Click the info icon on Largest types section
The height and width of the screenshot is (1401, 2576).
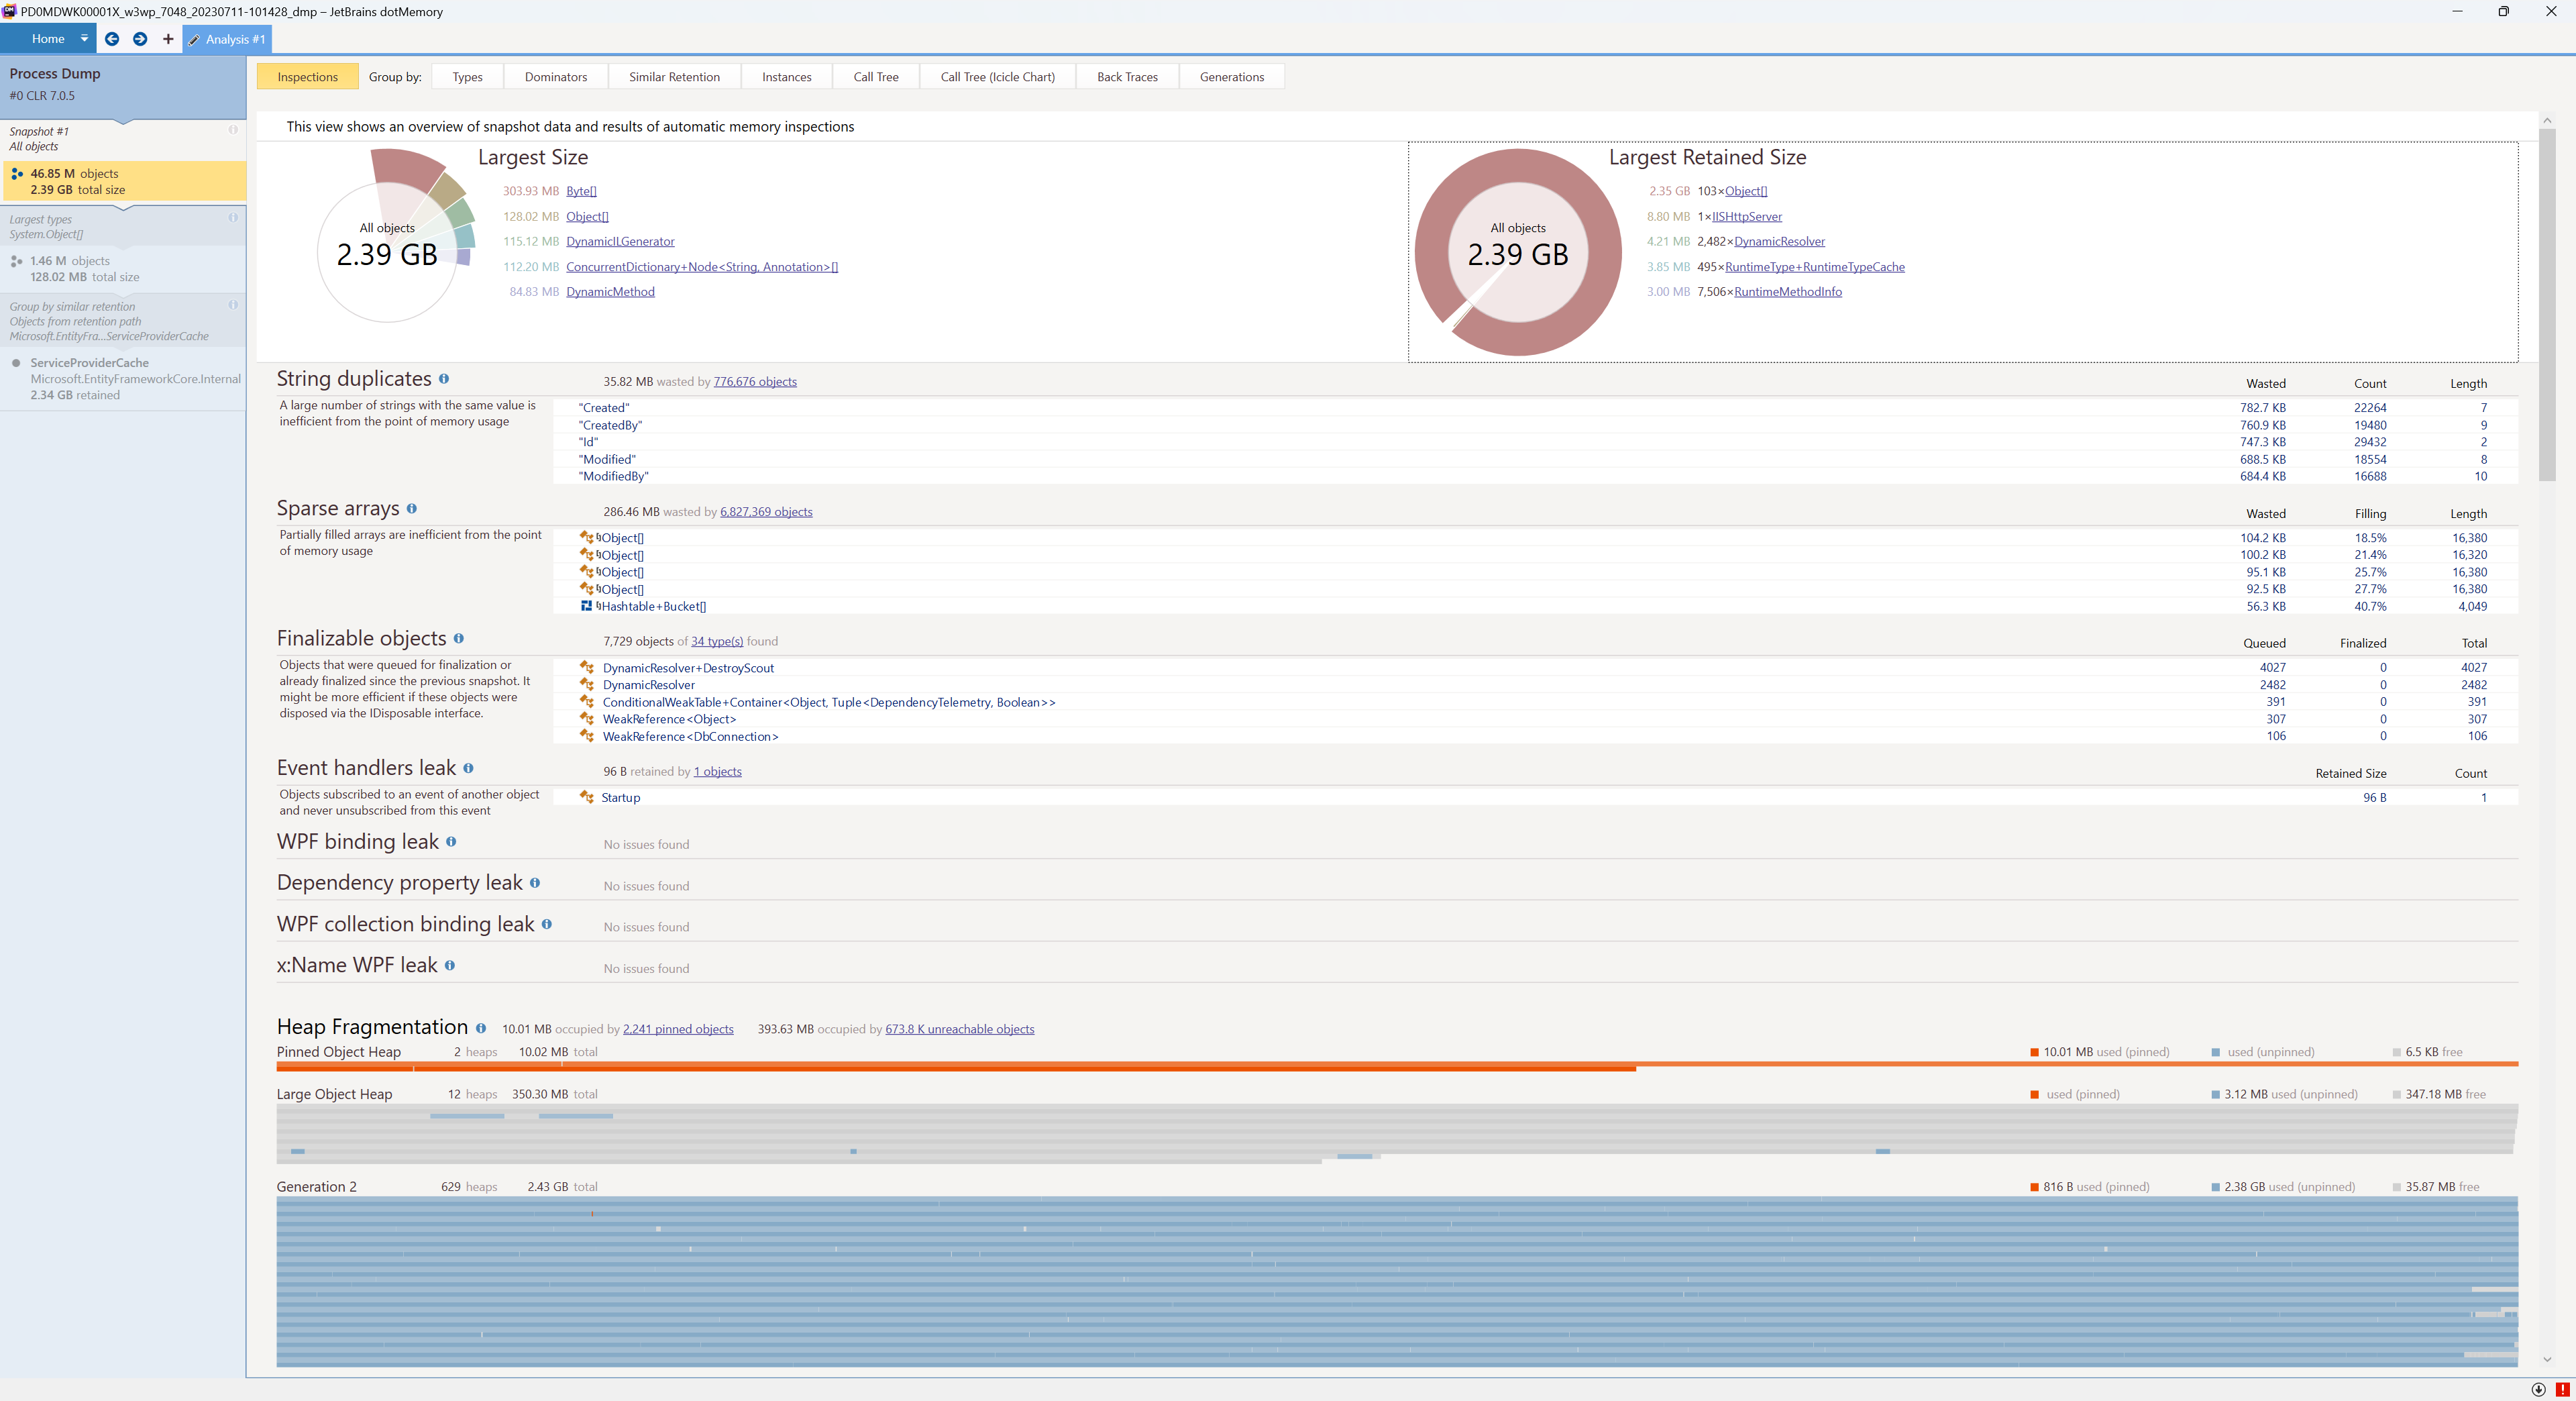tap(233, 218)
